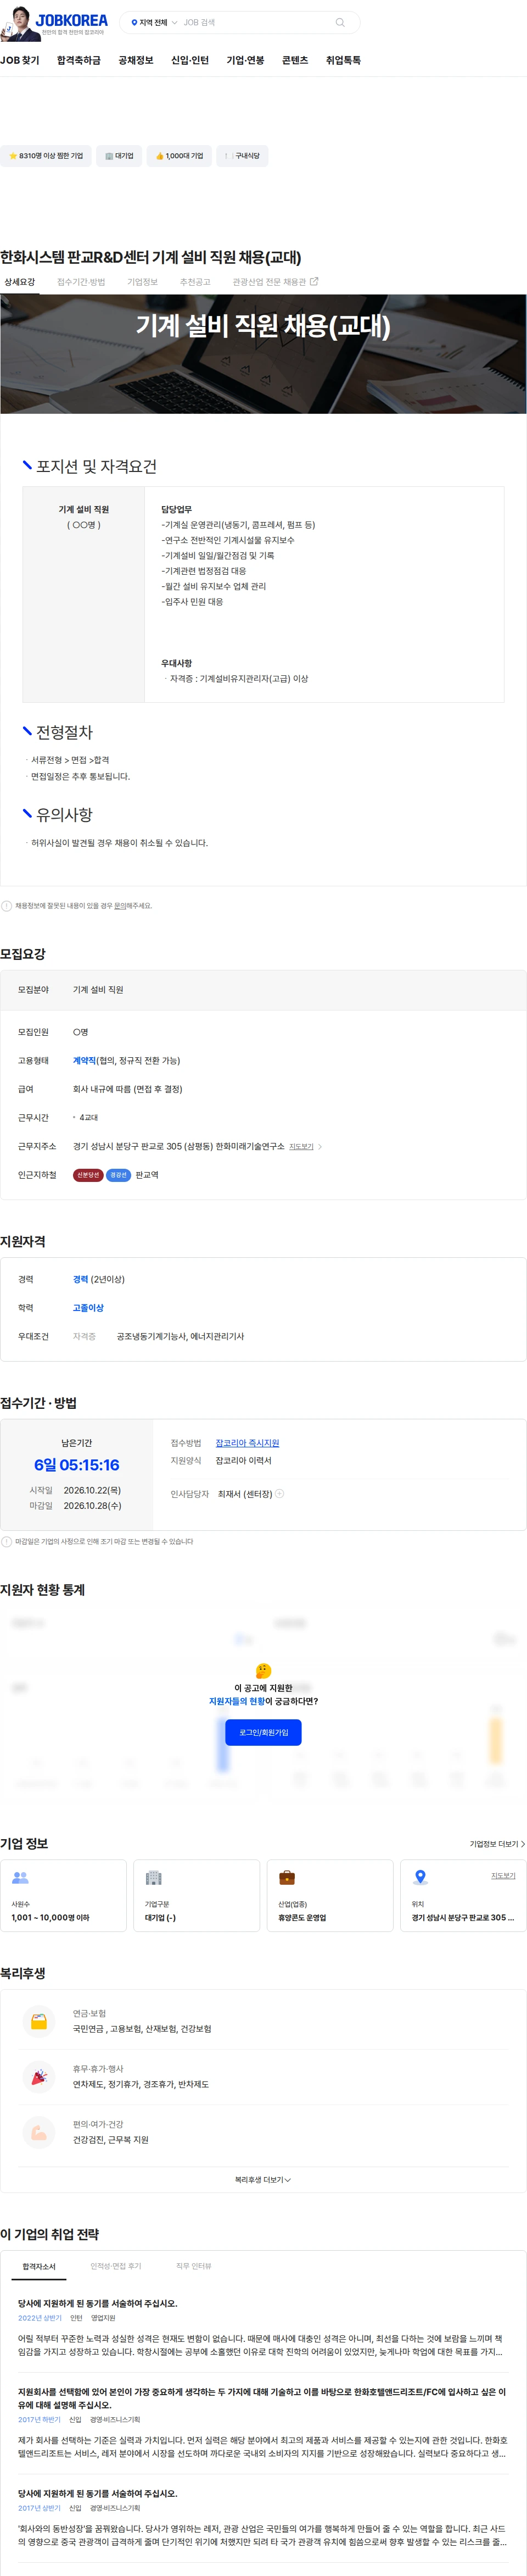Click the 산업(업종) briefcase icon
The height and width of the screenshot is (2576, 527).
coord(287,1878)
